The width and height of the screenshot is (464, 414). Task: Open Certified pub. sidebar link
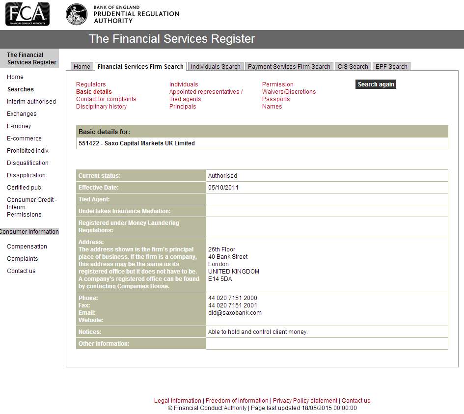tap(25, 188)
